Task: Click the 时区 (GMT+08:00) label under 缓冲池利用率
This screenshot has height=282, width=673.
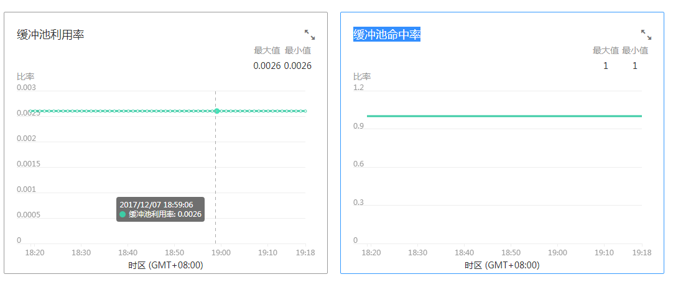Action: coord(165,265)
